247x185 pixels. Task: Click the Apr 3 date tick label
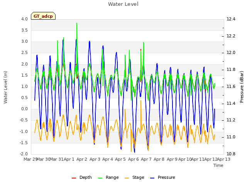point(95,159)
